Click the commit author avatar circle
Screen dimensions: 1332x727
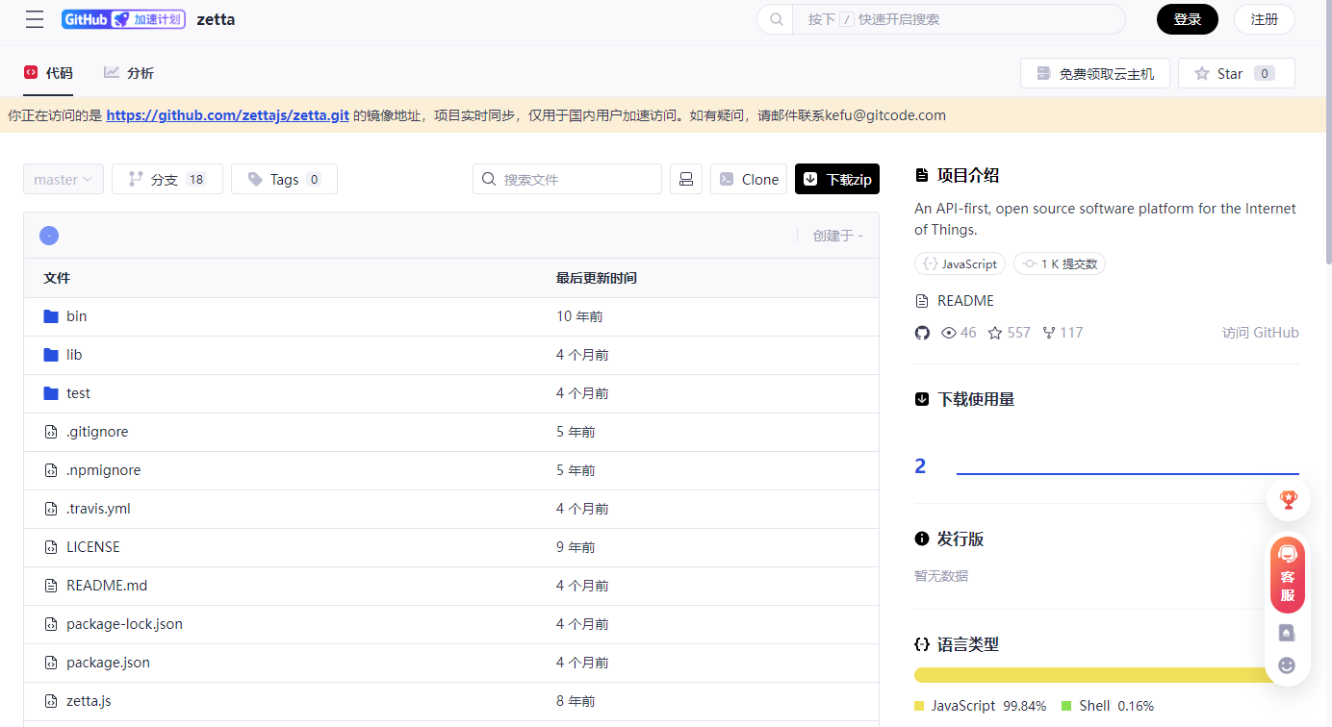49,236
